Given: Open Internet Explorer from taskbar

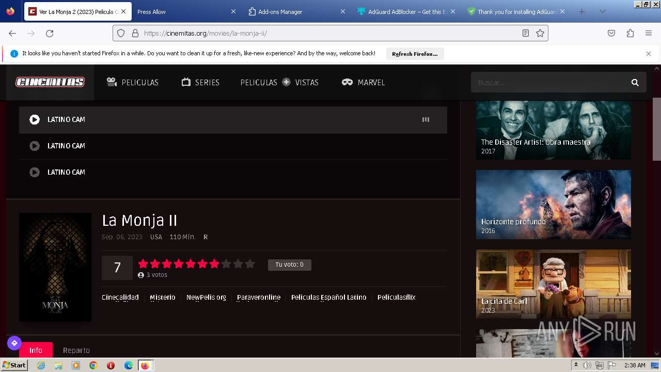Looking at the screenshot, I should (41, 365).
